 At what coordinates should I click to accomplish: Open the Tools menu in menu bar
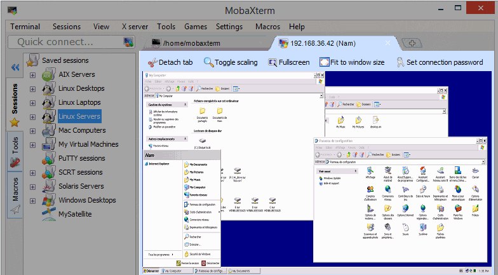click(166, 27)
